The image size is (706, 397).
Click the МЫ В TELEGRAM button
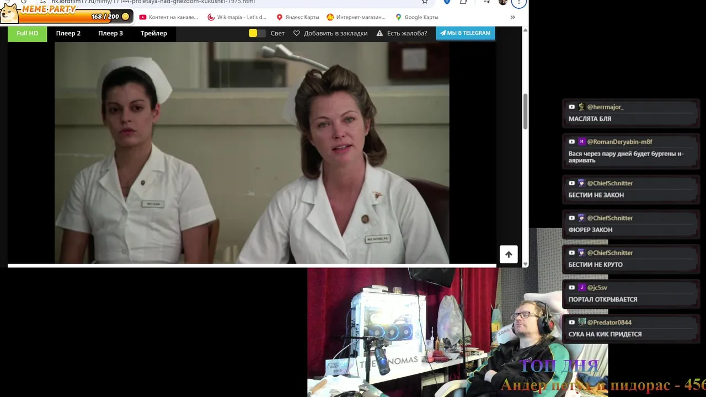tap(465, 33)
